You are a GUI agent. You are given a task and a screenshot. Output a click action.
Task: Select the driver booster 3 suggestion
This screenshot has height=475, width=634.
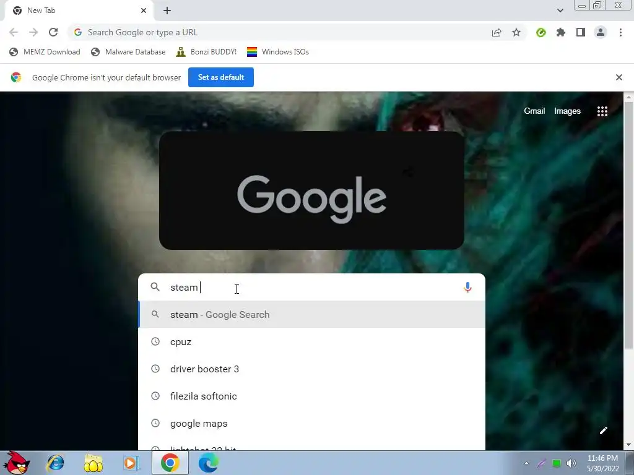(x=311, y=369)
